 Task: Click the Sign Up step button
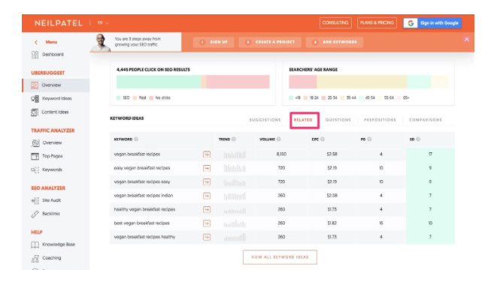tap(214, 42)
